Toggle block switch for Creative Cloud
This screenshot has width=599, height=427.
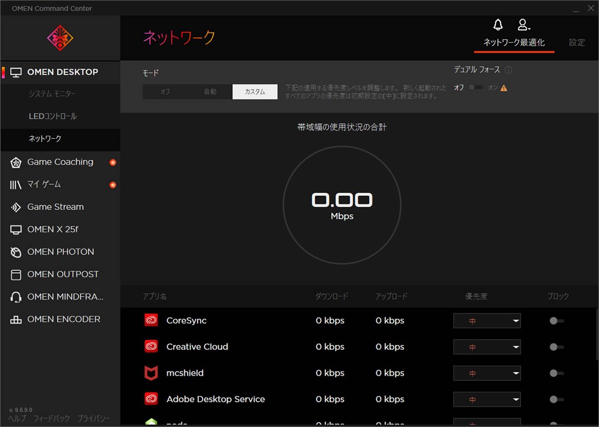click(x=557, y=347)
